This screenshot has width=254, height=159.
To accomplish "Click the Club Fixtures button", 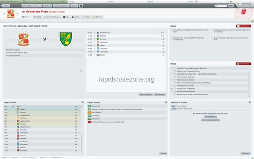I will coord(160,94).
